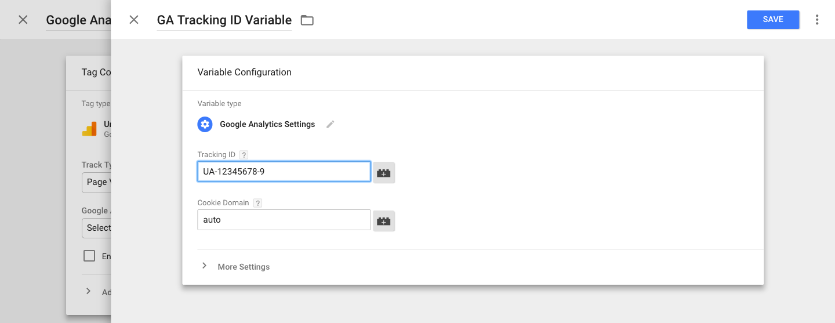Toggle the enable override settings checkbox

[x=89, y=256]
